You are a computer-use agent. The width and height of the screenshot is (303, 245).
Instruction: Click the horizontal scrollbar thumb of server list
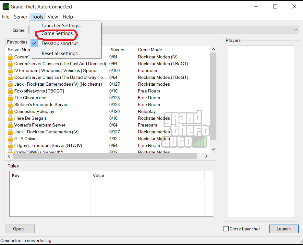104,156
